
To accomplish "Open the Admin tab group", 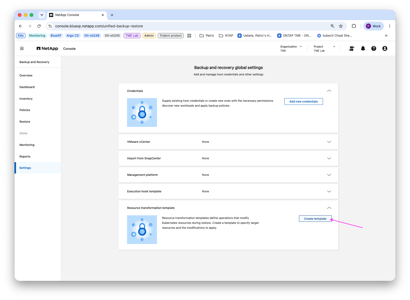I will pyautogui.click(x=149, y=36).
